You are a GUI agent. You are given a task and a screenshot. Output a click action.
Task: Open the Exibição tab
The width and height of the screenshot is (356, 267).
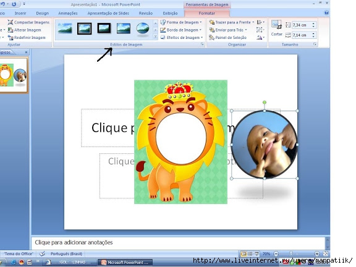170,13
